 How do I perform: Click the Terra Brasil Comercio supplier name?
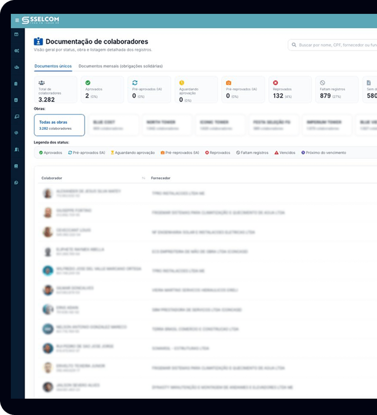tap(195, 329)
